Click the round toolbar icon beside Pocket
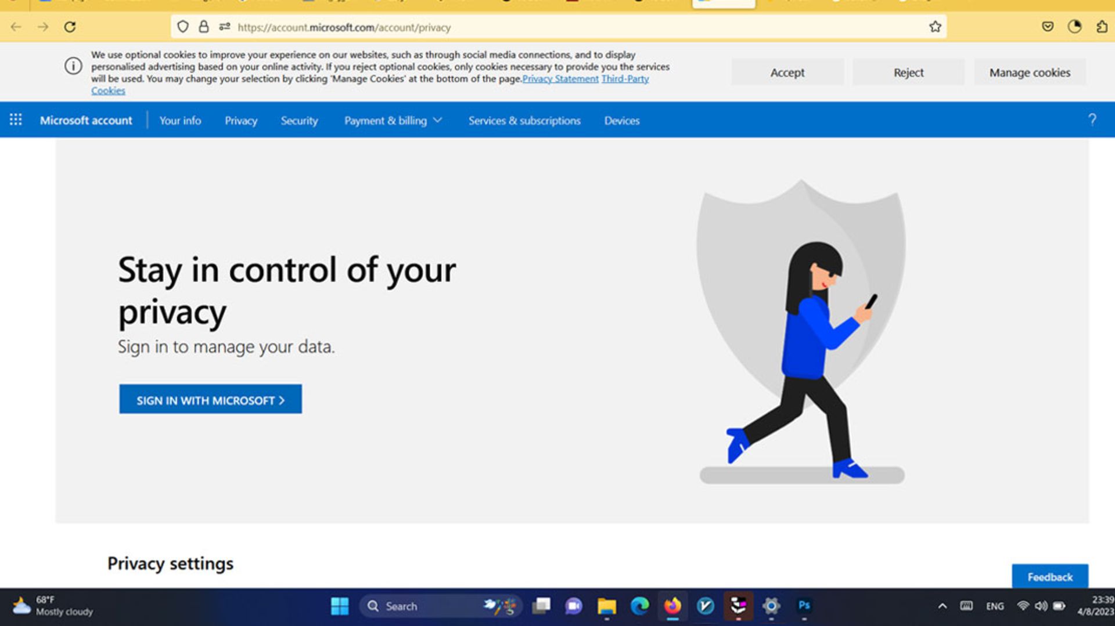Image resolution: width=1115 pixels, height=626 pixels. tap(1074, 27)
